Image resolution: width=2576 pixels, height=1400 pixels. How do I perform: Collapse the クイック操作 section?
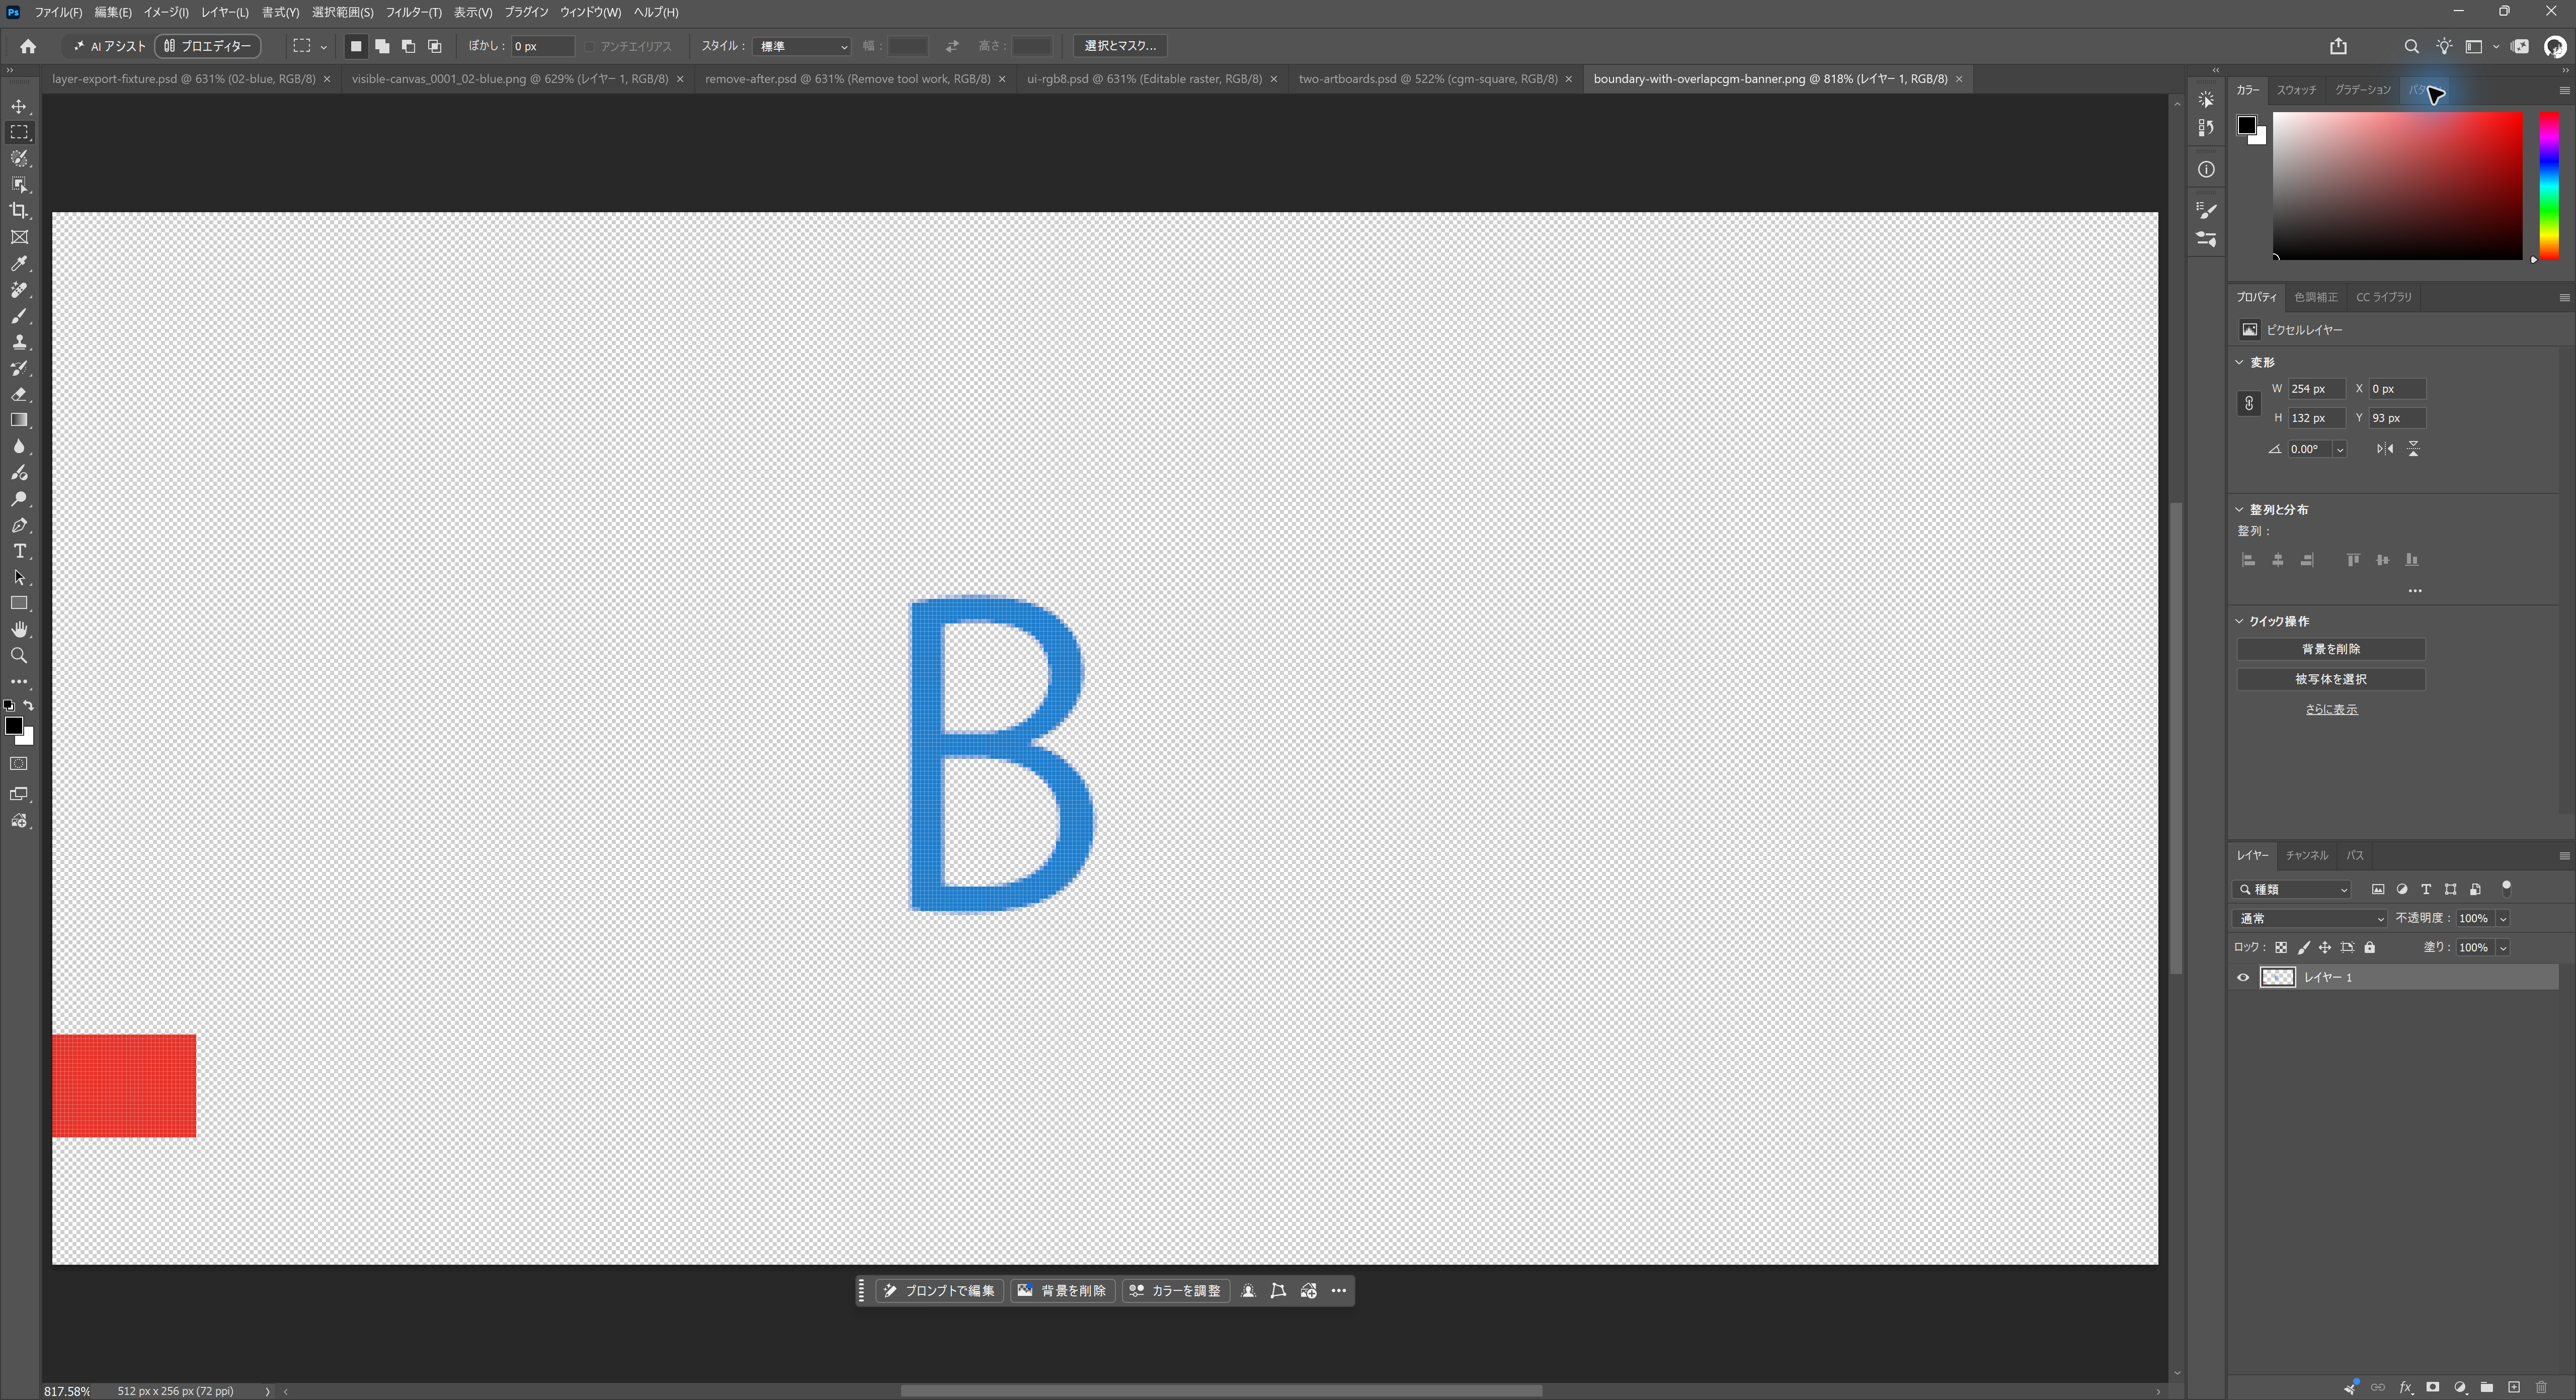coord(2240,621)
